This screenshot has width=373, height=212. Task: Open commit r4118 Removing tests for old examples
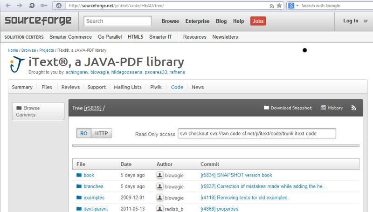(244, 198)
